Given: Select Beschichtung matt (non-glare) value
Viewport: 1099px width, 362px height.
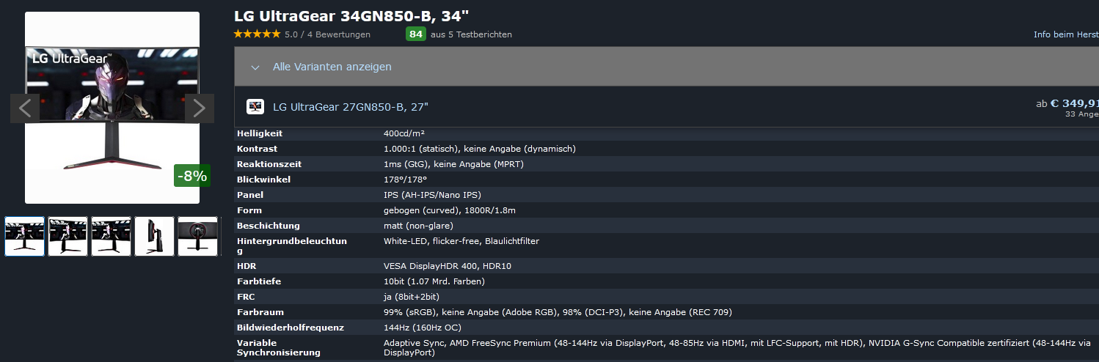Looking at the screenshot, I should [418, 226].
